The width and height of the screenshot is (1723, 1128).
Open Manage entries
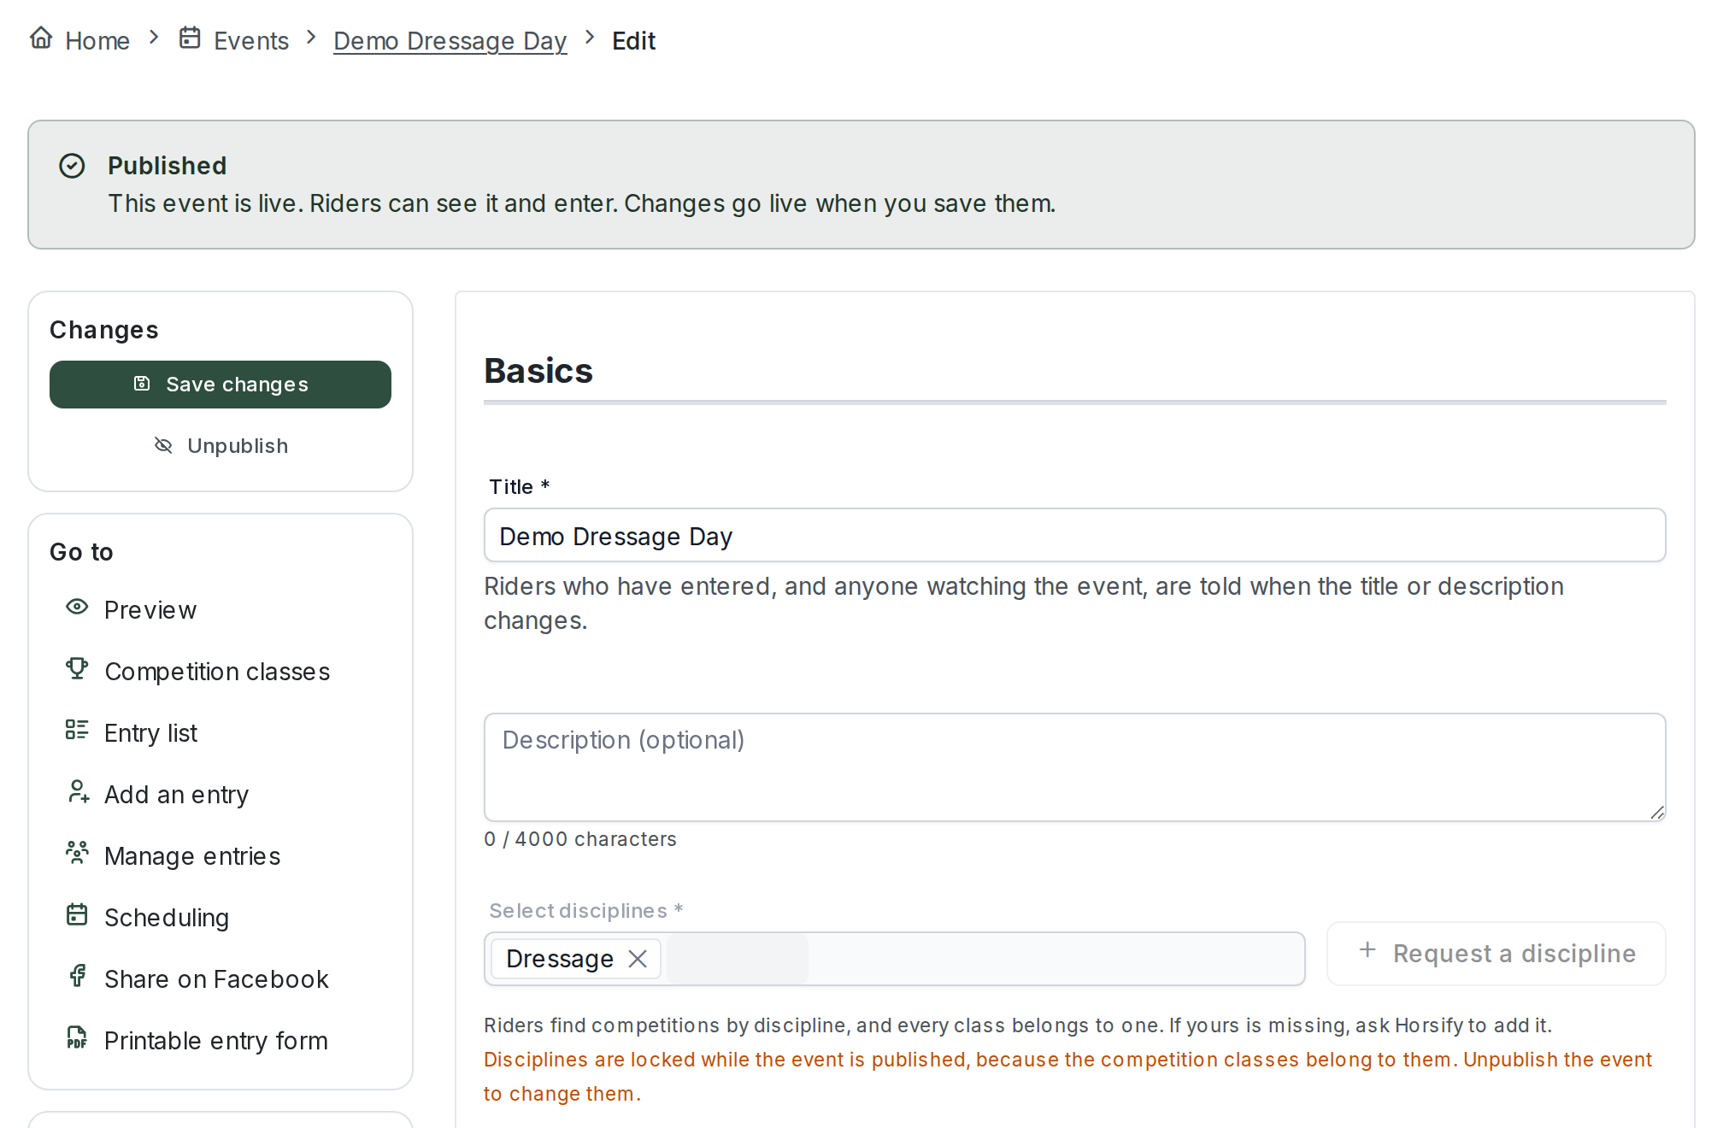(221, 856)
